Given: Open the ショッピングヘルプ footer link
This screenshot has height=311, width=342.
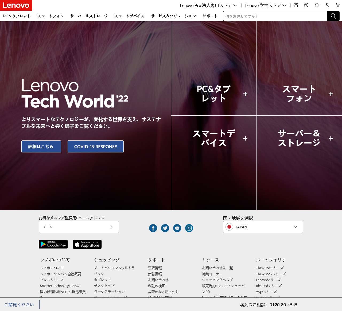Looking at the screenshot, I should coord(217,280).
